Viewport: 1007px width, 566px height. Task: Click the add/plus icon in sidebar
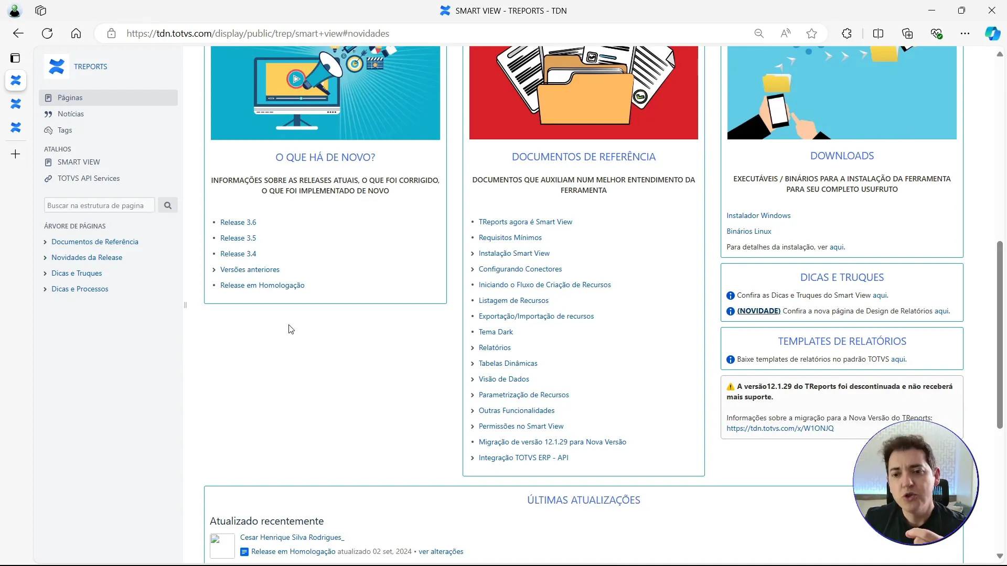tap(15, 154)
